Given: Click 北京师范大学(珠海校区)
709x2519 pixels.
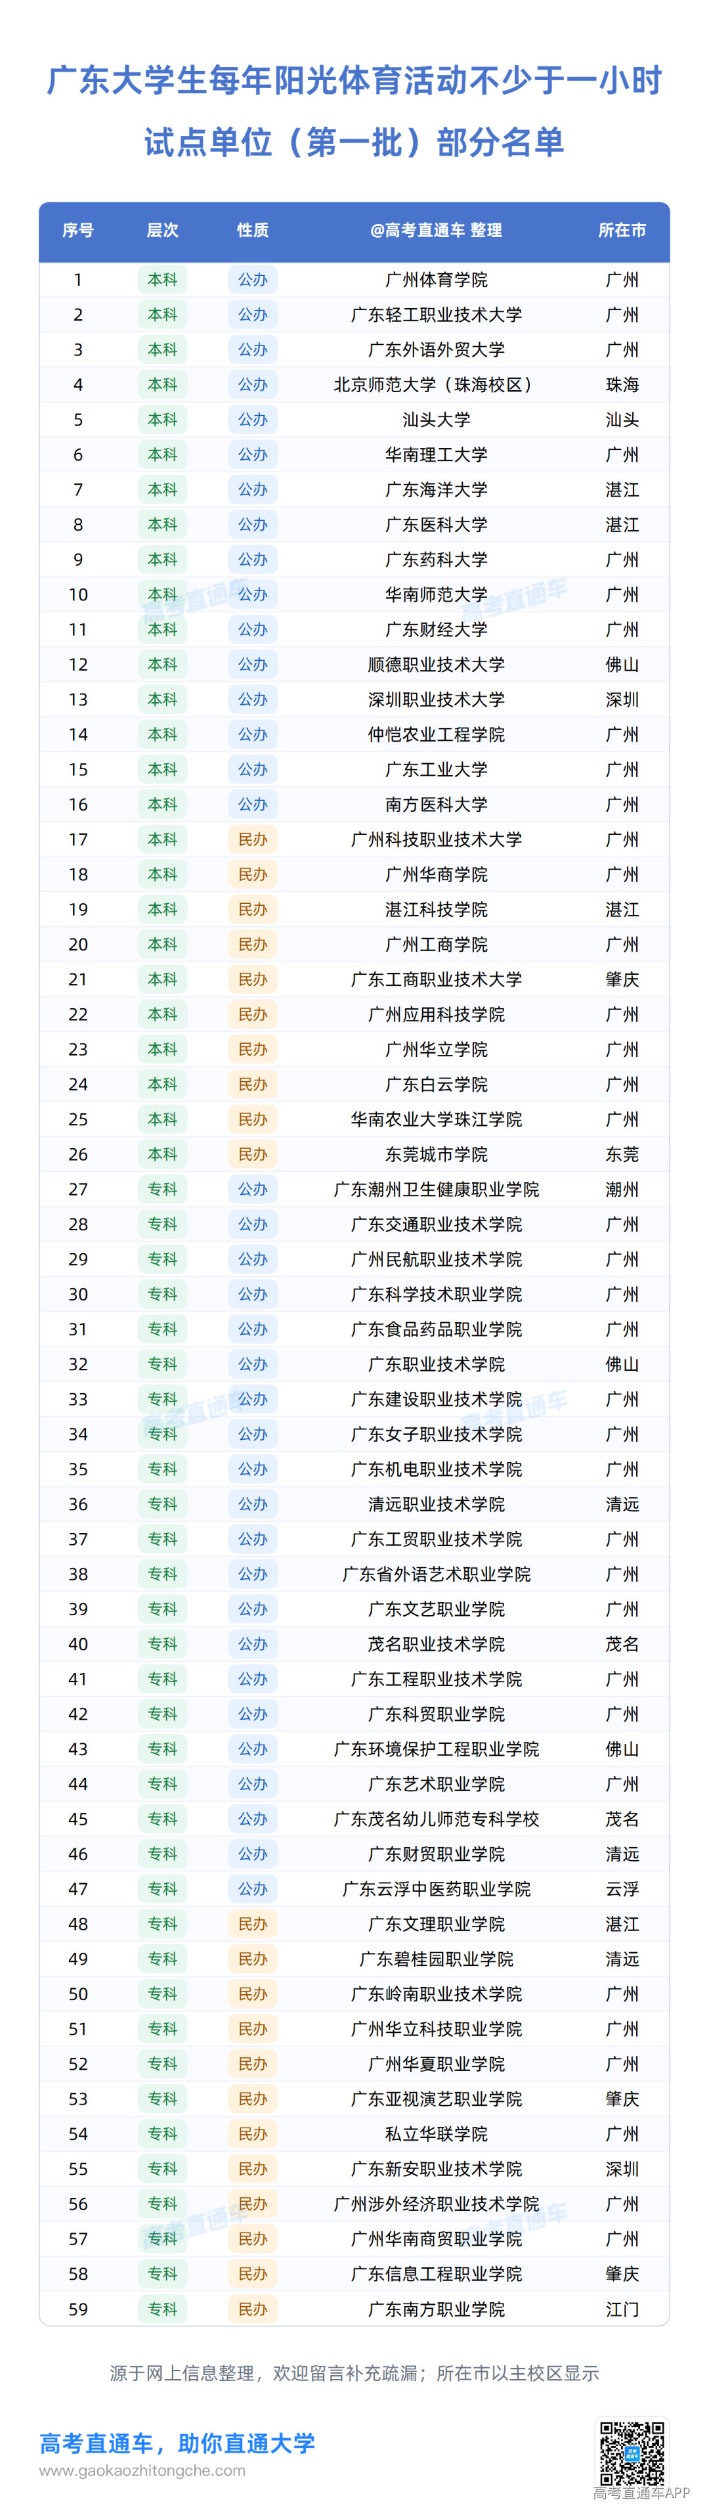Looking at the screenshot, I should (436, 384).
